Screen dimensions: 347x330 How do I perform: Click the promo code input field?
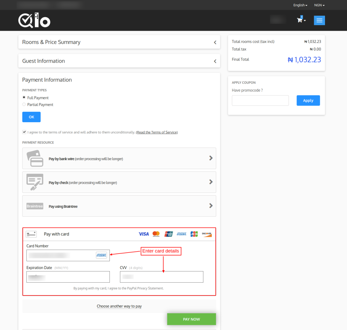click(260, 101)
